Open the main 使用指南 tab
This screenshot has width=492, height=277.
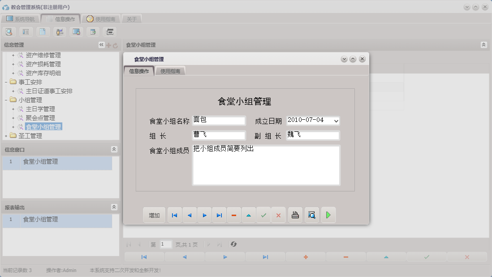101,19
